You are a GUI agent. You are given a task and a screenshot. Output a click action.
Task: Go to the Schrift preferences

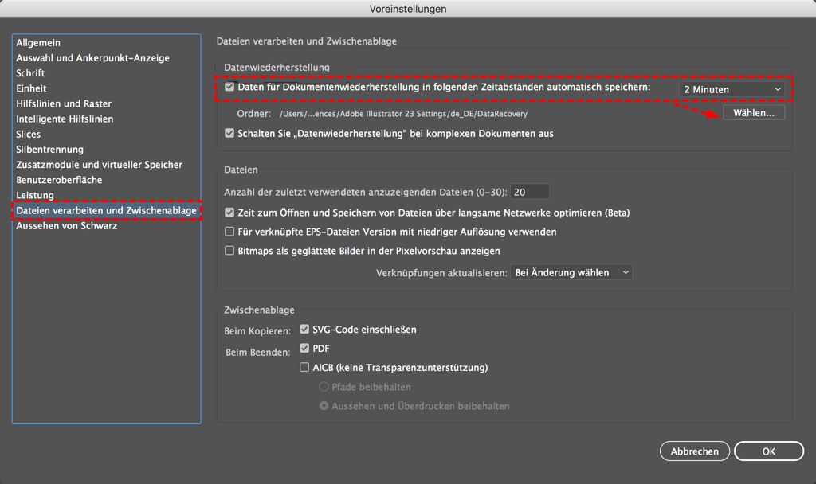(x=30, y=73)
